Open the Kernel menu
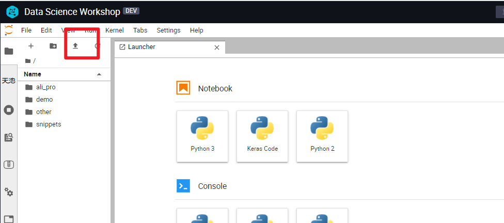Screen dimensions: 504x223 [115, 30]
